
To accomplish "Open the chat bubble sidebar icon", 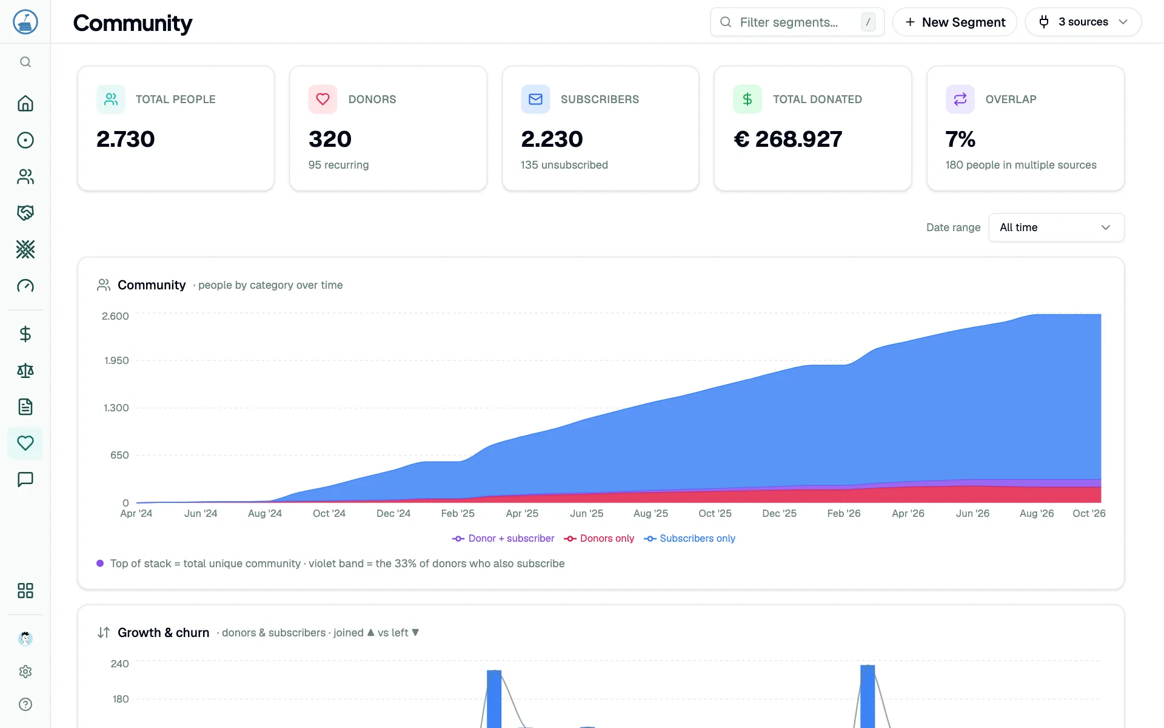I will 25,480.
